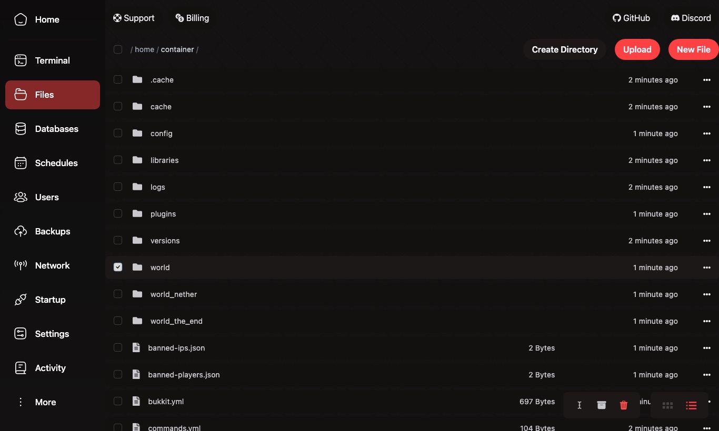
Task: Click the home breadcrumb path segment
Action: coord(144,49)
